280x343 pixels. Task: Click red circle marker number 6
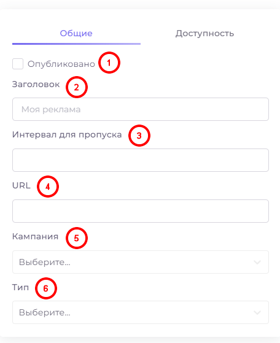pos(46,288)
